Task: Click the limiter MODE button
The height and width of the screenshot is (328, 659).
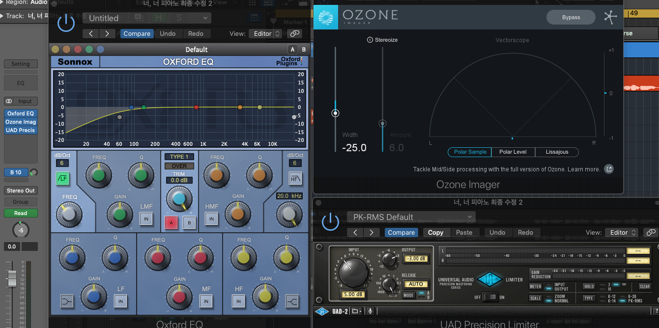Action: tap(408, 295)
